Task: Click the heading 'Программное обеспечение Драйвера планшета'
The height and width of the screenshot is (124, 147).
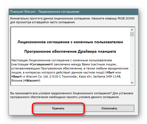Action: coord(70,52)
